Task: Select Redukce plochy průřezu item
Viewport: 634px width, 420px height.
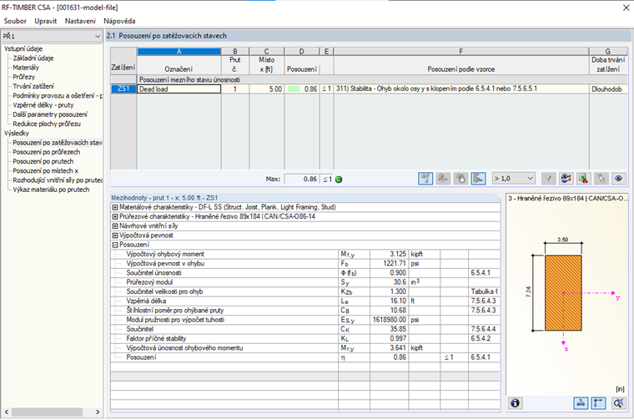Action: pyautogui.click(x=47, y=124)
